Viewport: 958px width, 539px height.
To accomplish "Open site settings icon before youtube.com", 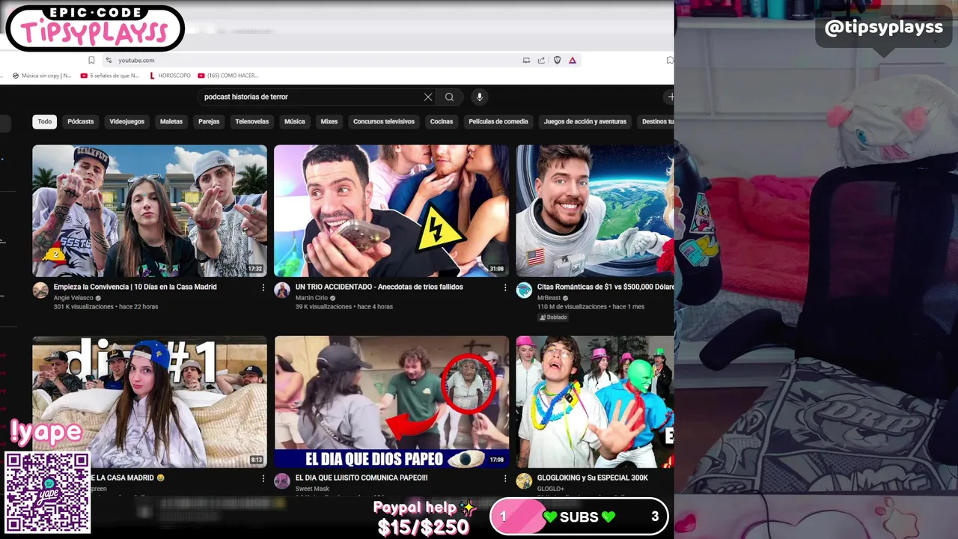I will coord(109,60).
